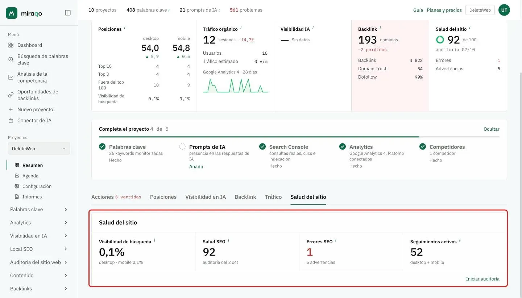Open the UT user avatar

(x=504, y=10)
